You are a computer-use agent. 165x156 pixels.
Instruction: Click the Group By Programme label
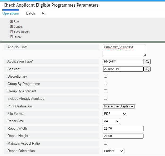point(24,84)
